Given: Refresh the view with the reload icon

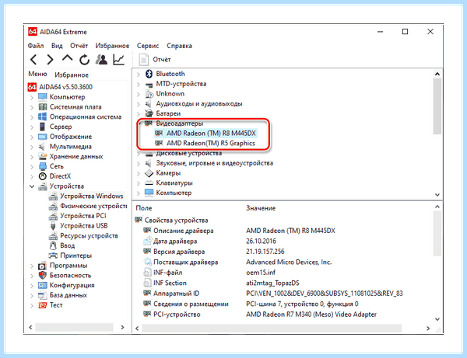Looking at the screenshot, I should coord(84,60).
